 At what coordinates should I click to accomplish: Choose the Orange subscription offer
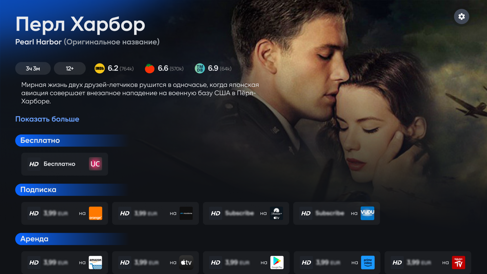pos(65,213)
